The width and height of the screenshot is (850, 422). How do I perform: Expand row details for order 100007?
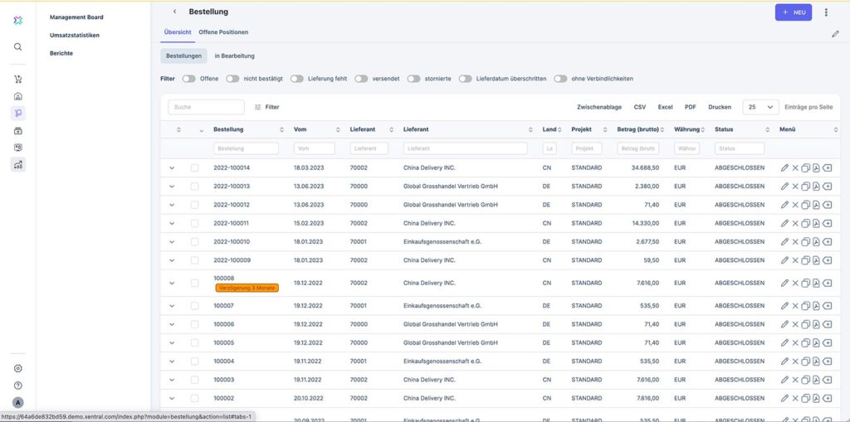click(172, 306)
